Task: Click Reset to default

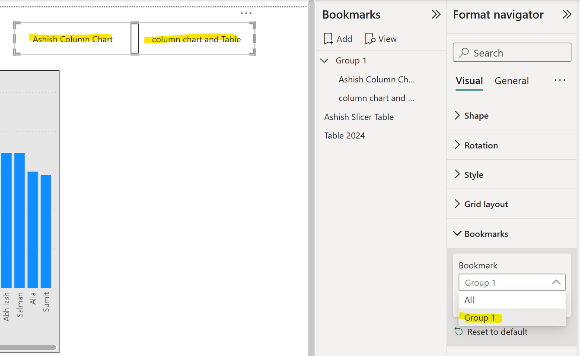Action: (497, 332)
